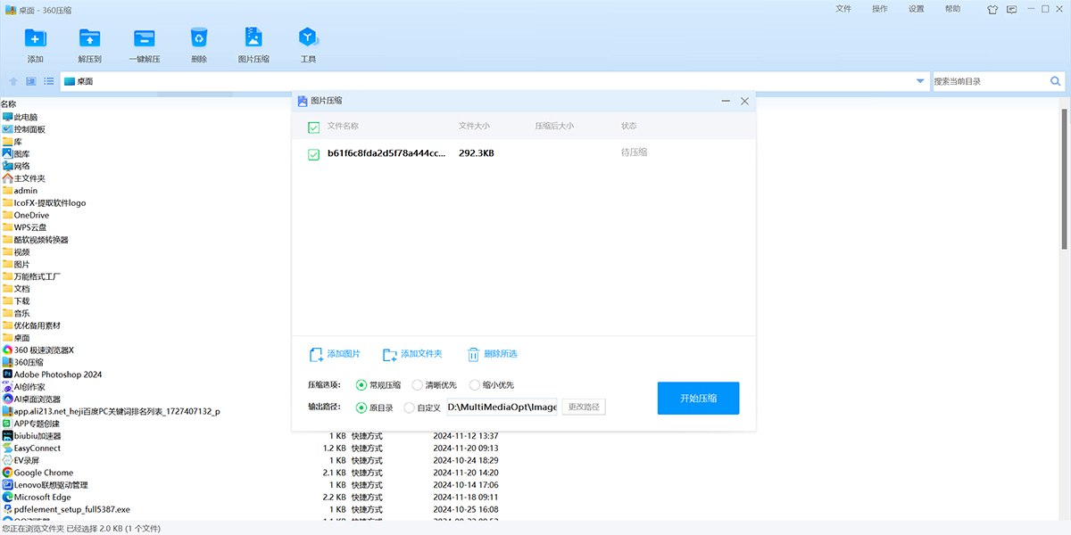Click the 解压到 (Extract to) icon
Viewport: 1071px width, 535px height.
[x=89, y=37]
